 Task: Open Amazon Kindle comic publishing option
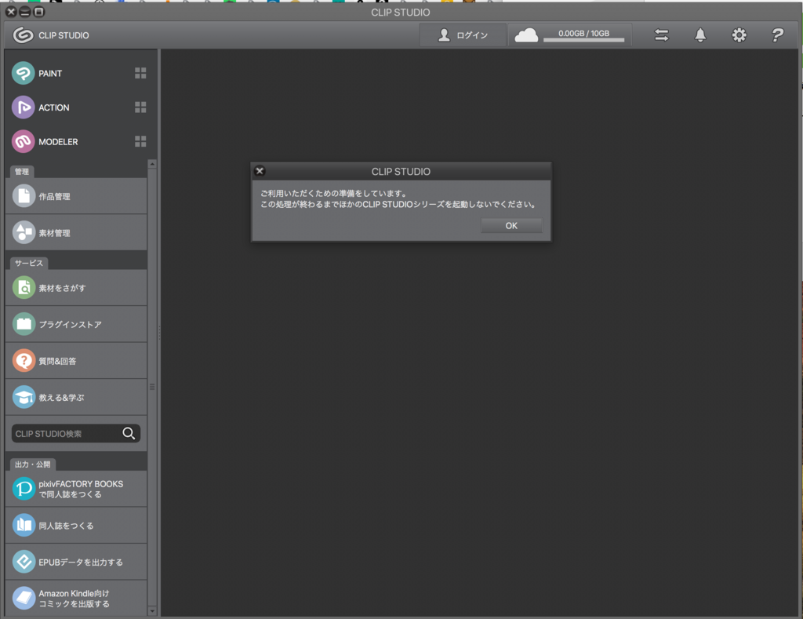tap(76, 598)
